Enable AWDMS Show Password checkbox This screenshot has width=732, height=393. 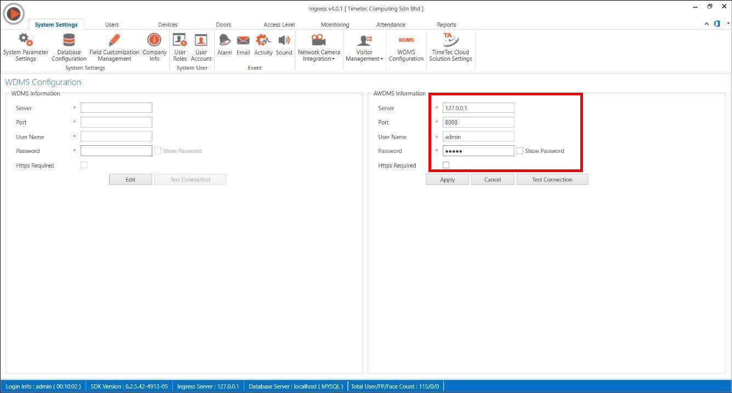click(x=520, y=151)
